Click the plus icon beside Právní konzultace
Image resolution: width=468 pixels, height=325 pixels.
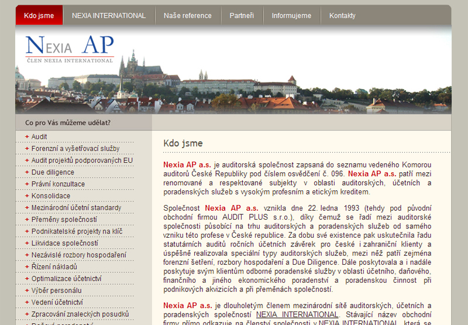tap(27, 184)
